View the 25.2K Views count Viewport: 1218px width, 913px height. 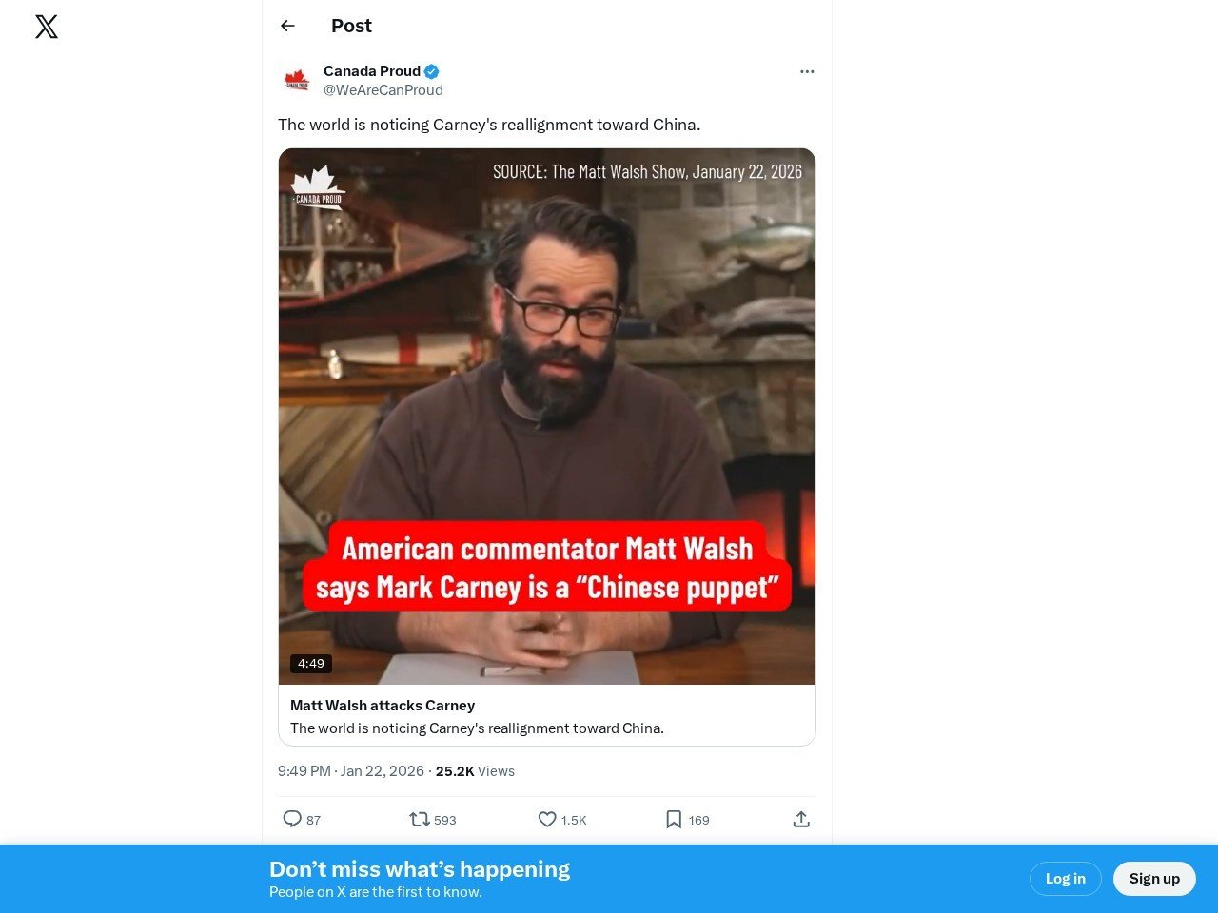point(475,771)
